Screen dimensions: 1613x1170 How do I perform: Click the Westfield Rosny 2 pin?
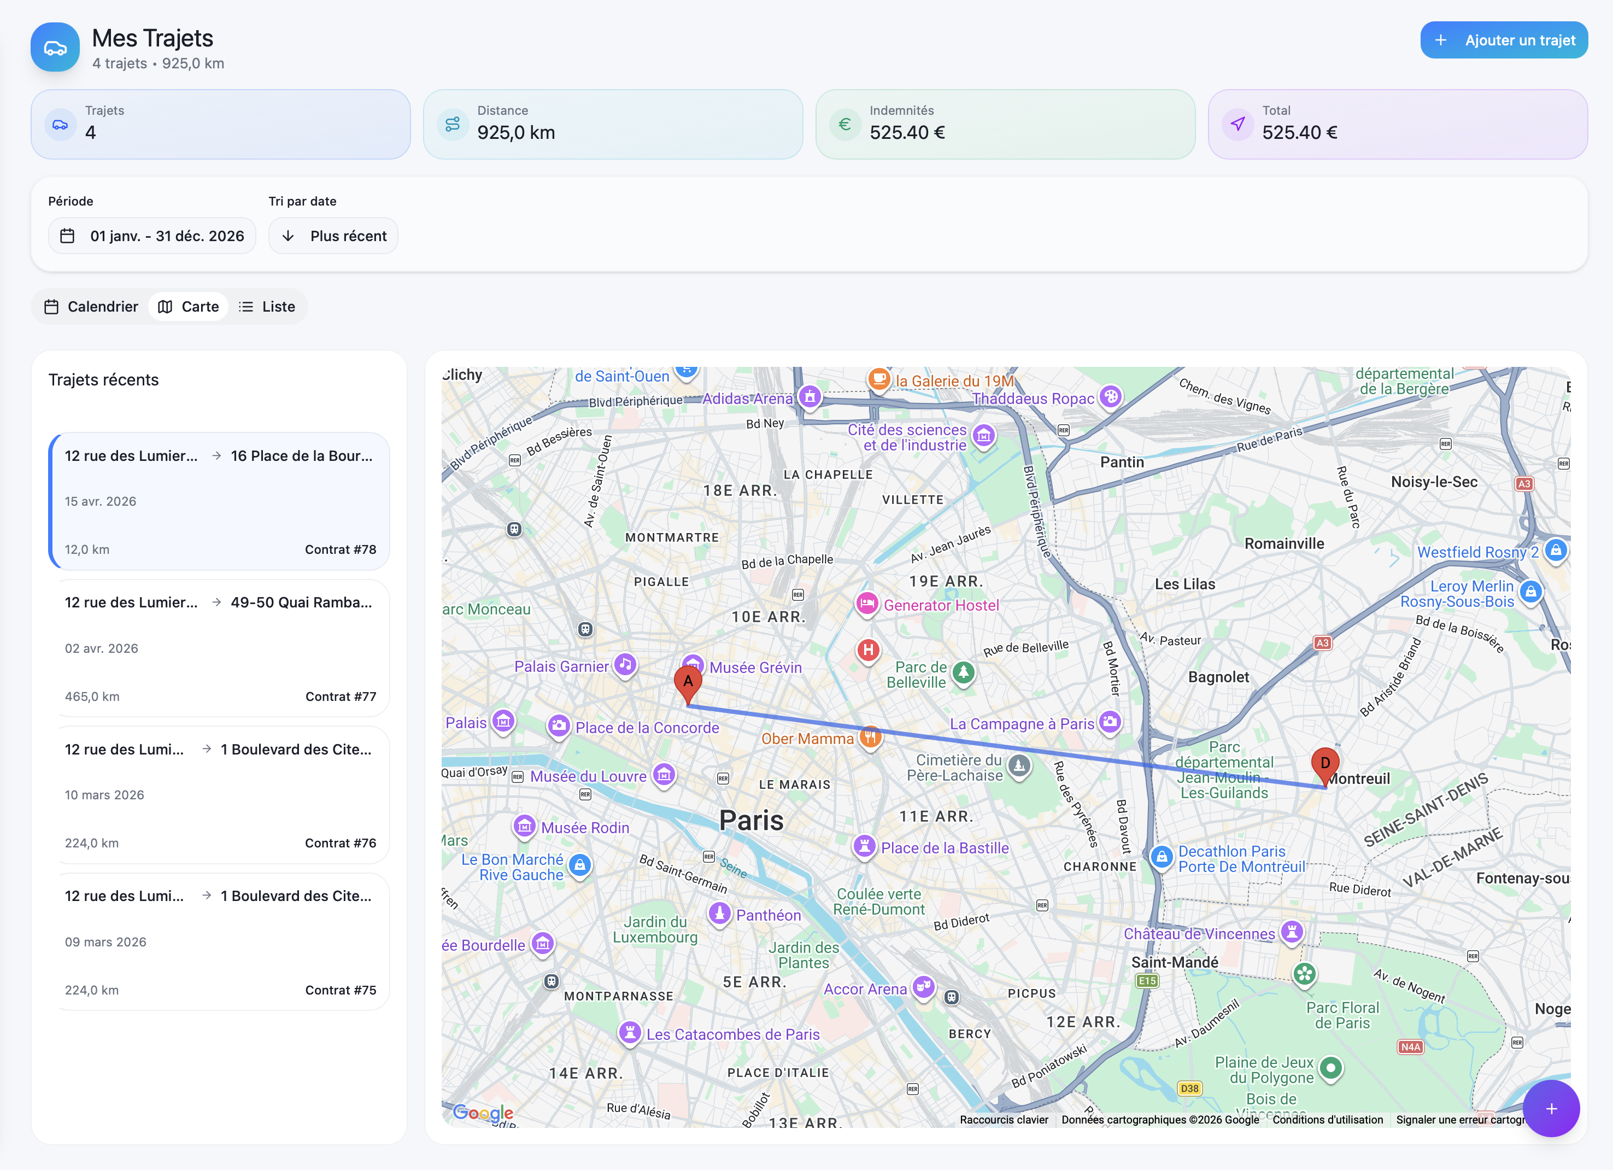pos(1556,551)
